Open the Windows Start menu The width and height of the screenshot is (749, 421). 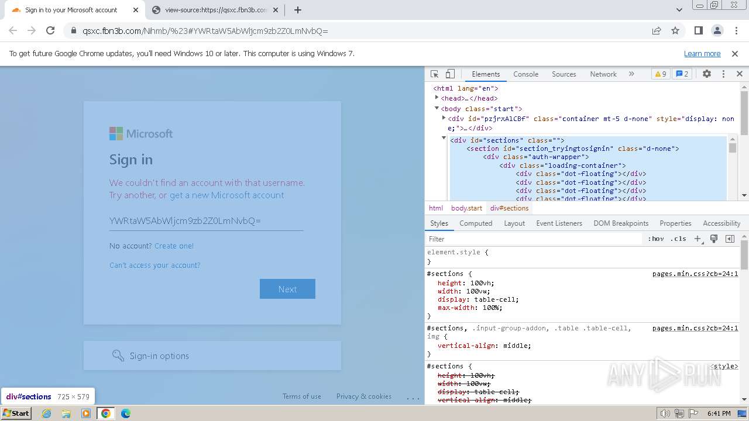pos(16,413)
